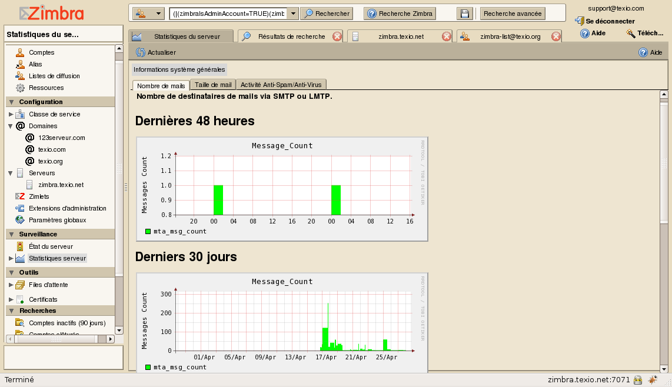Click the zimbra.texio.net server icon in tree

(29, 185)
